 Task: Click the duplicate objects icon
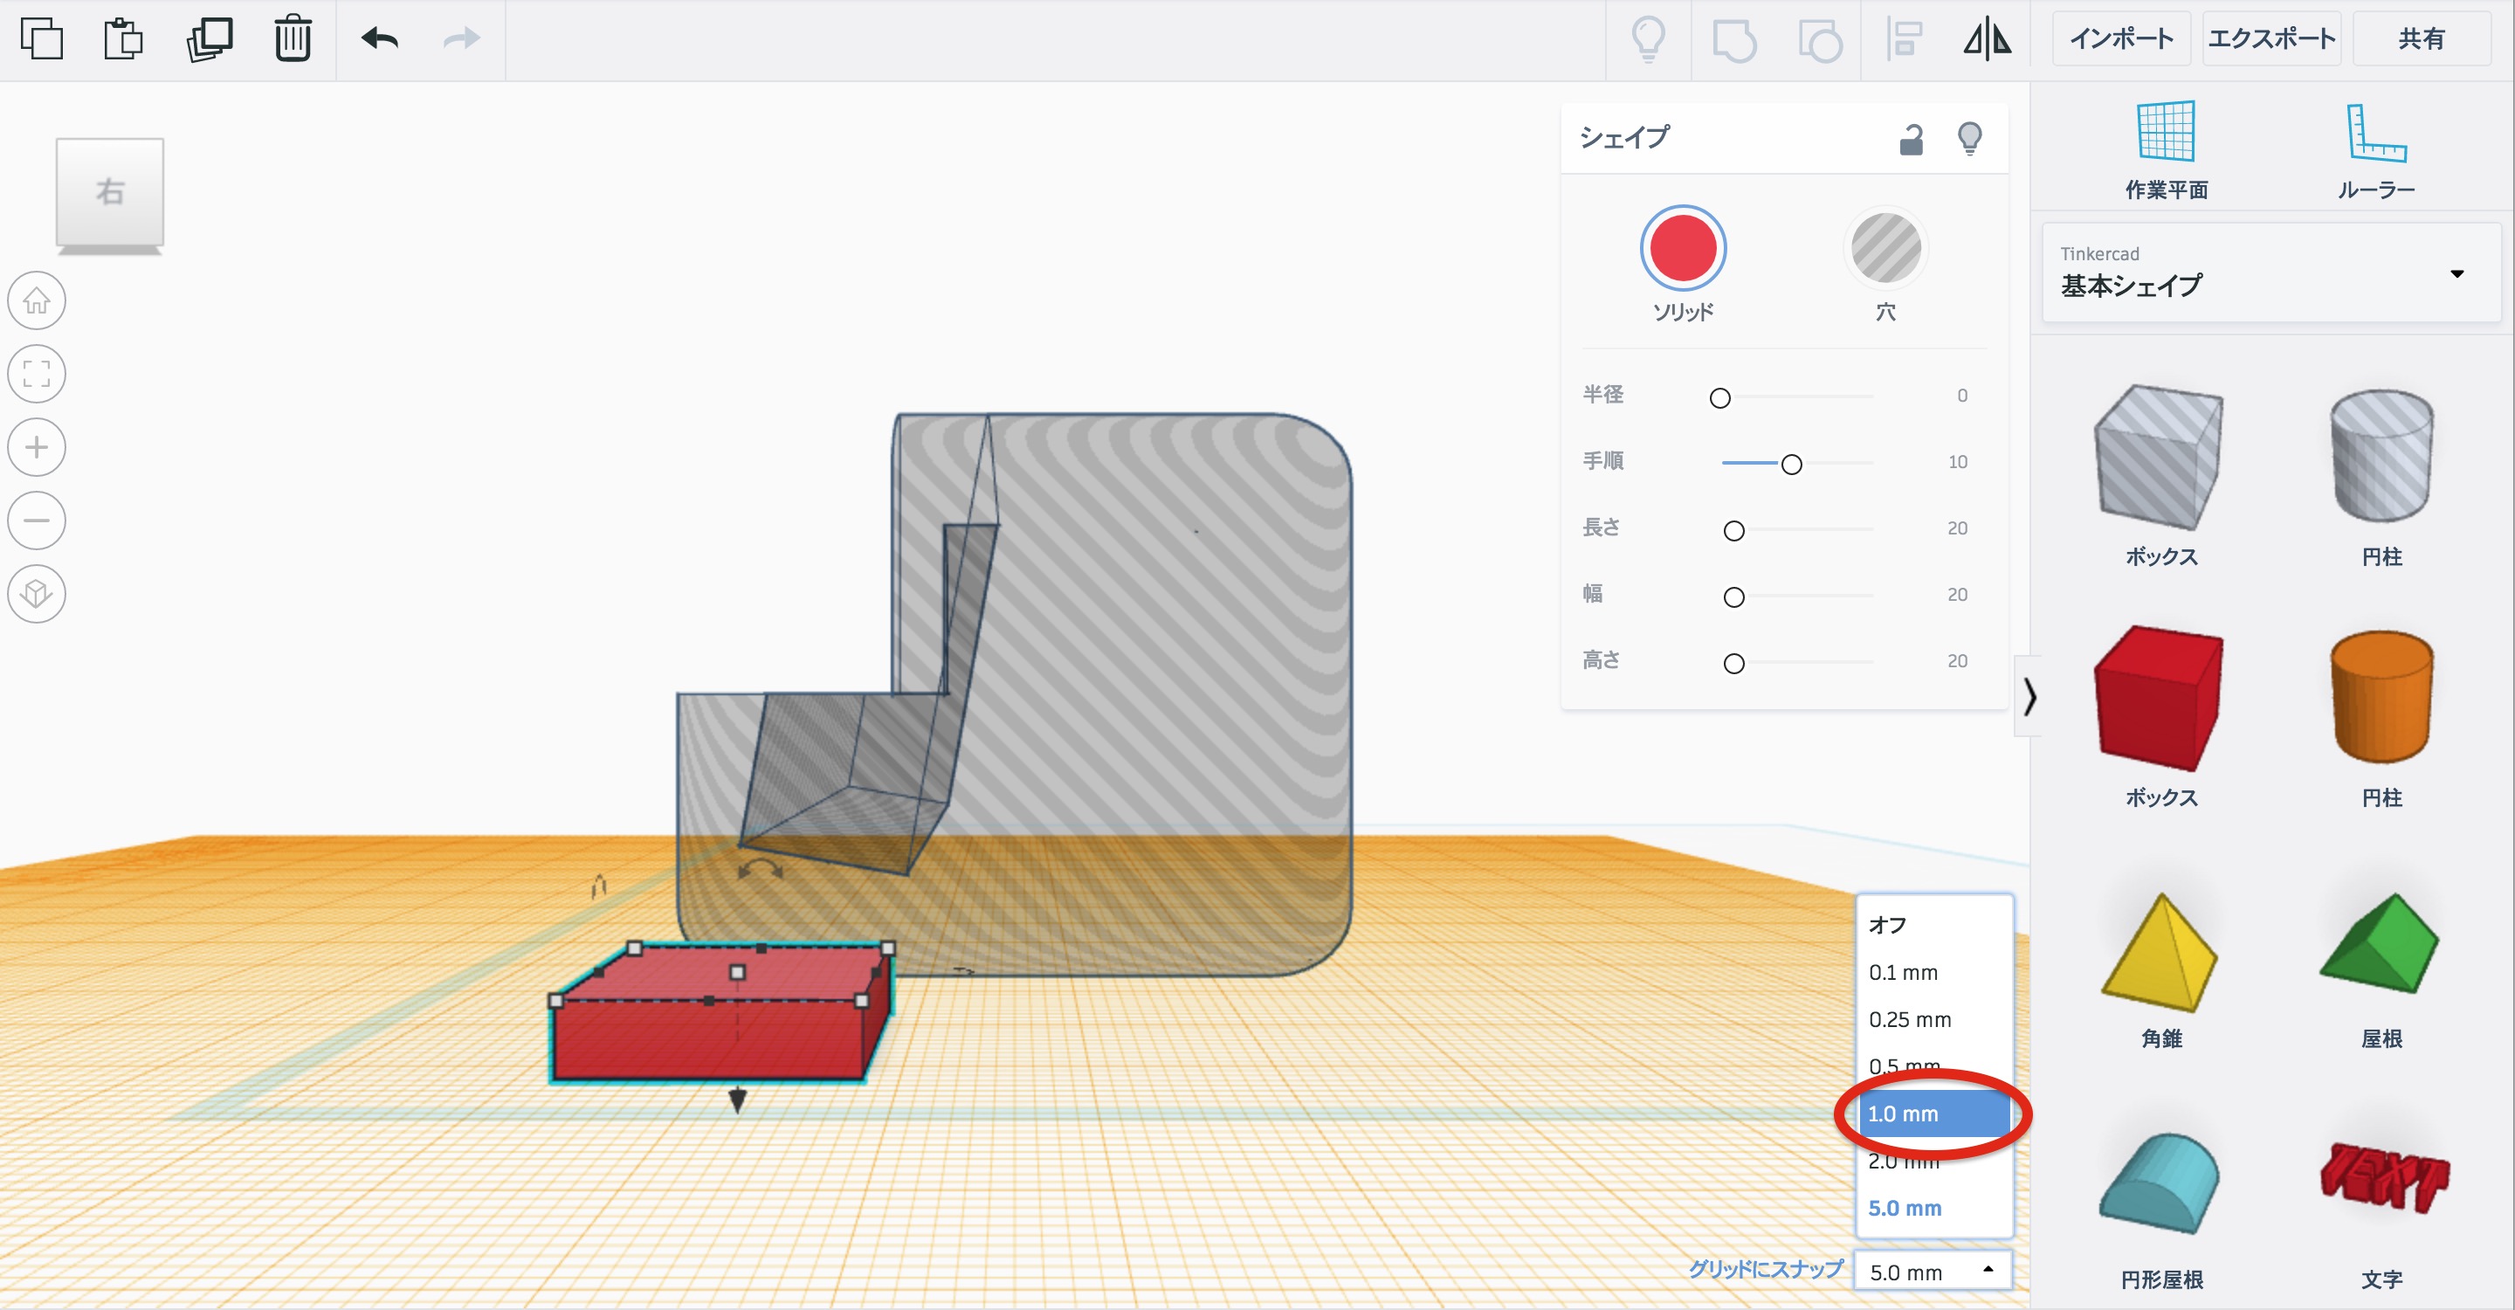[x=209, y=39]
